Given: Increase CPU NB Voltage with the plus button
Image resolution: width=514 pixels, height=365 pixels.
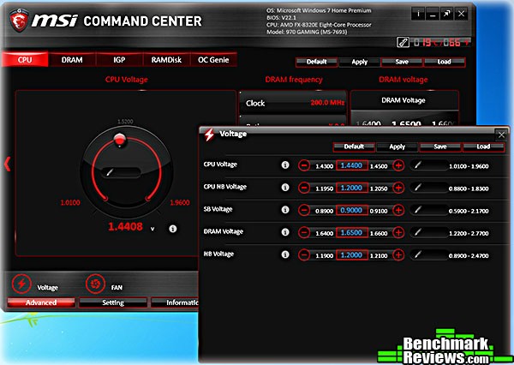Looking at the screenshot, I should [398, 187].
